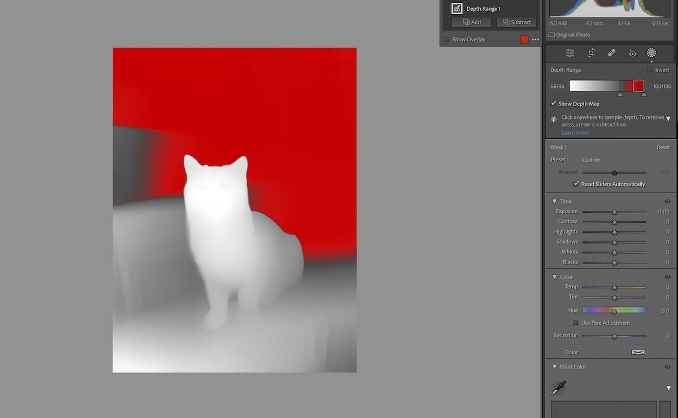Click the red mask overlay color swatch
Image resolution: width=678 pixels, height=418 pixels.
[524, 39]
